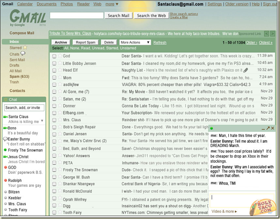Open Santa Claus status message dropdown
Screen dimensions: 280x219
pyautogui.click(x=42, y=121)
